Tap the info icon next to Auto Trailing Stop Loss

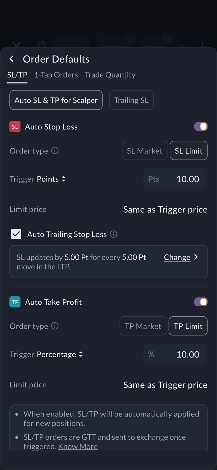tap(113, 234)
